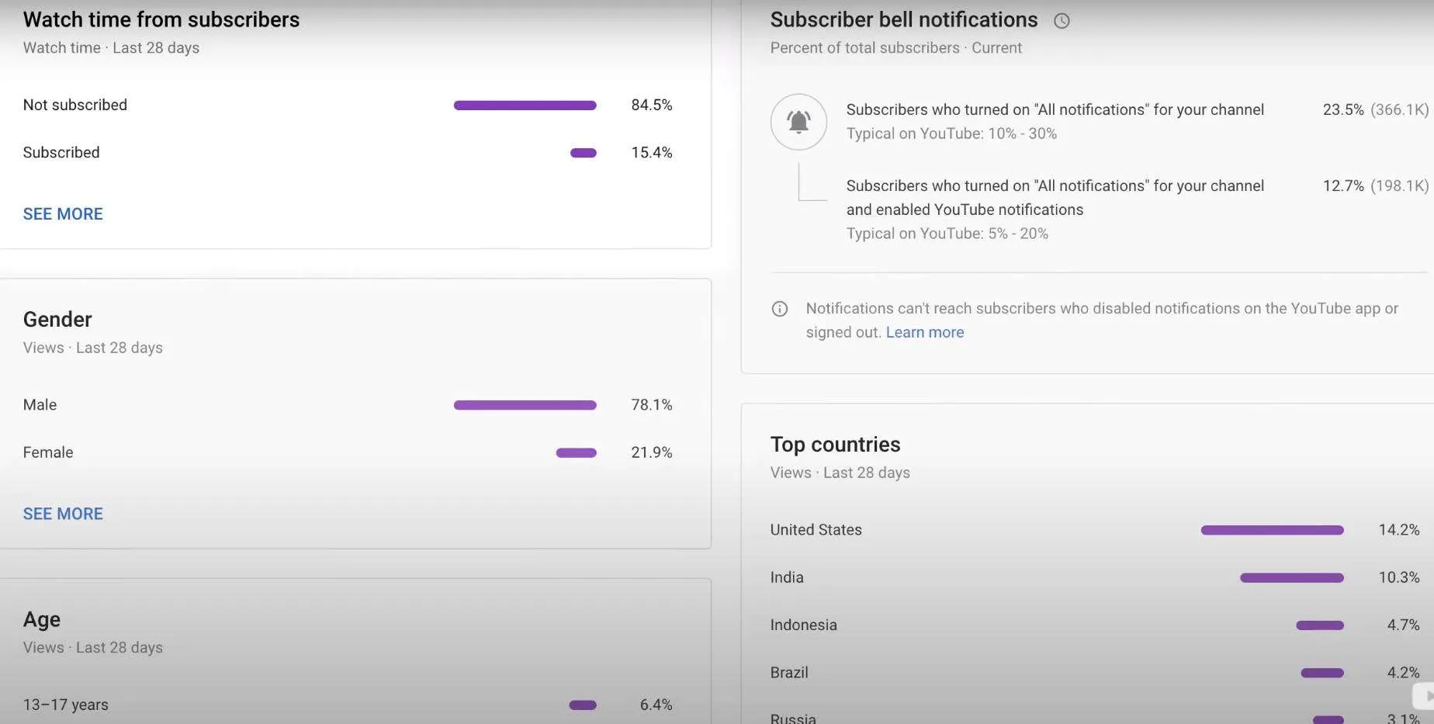Click the 13–17 years label
The image size is (1434, 724).
click(x=66, y=705)
